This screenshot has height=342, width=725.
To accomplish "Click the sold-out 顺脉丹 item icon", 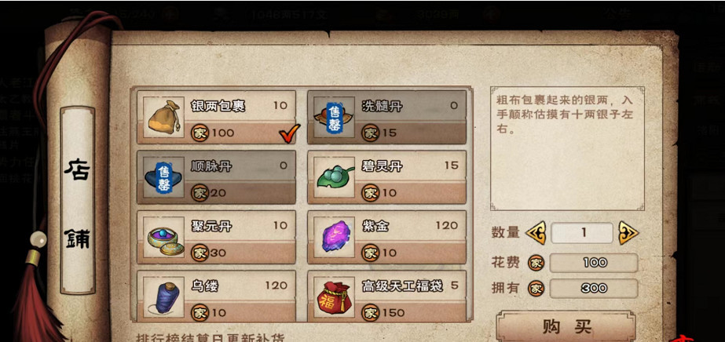I will pyautogui.click(x=163, y=176).
